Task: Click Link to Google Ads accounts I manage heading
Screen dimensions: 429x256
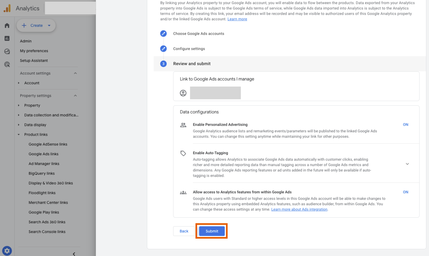Action: coord(217,79)
